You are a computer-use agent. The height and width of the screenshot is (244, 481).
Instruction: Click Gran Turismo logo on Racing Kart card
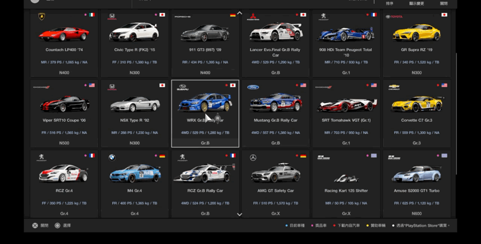(x=324, y=157)
